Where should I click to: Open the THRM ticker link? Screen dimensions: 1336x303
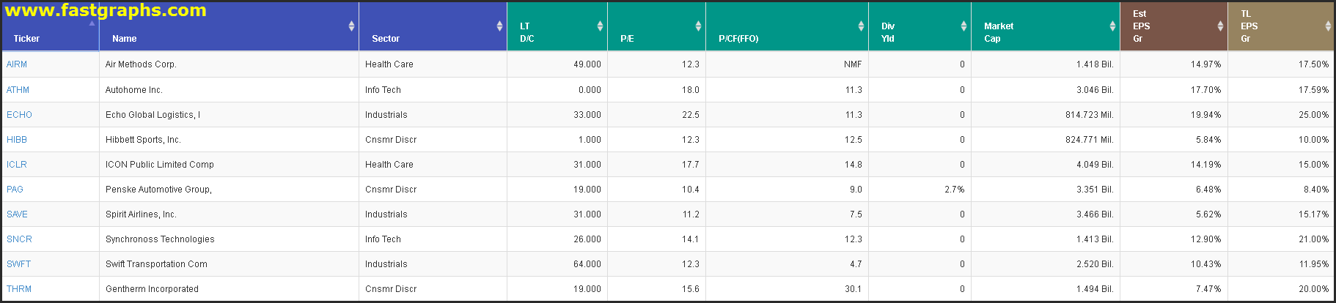pyautogui.click(x=19, y=289)
